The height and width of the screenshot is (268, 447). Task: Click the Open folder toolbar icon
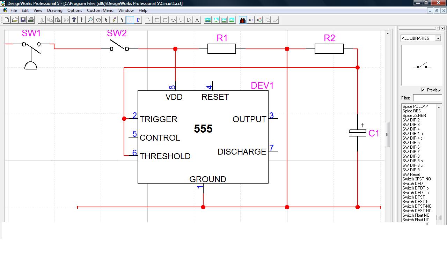[15, 20]
